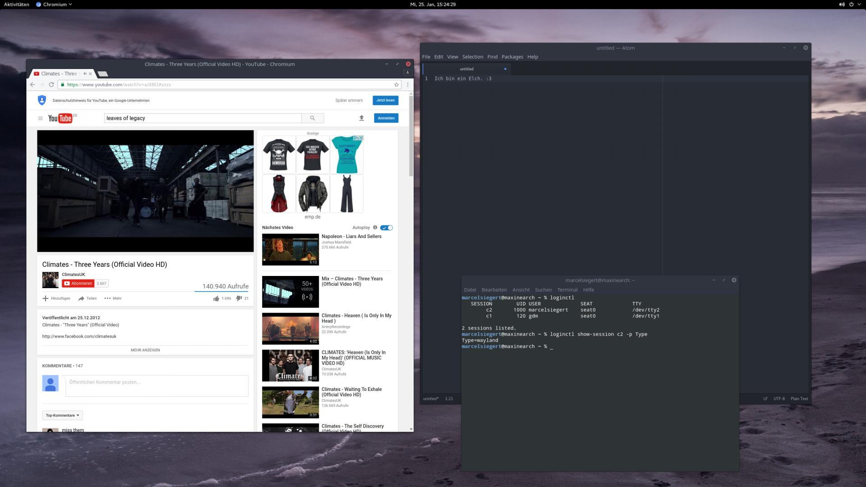The image size is (866, 487).
Task: Open Atom File menu
Action: click(x=426, y=57)
